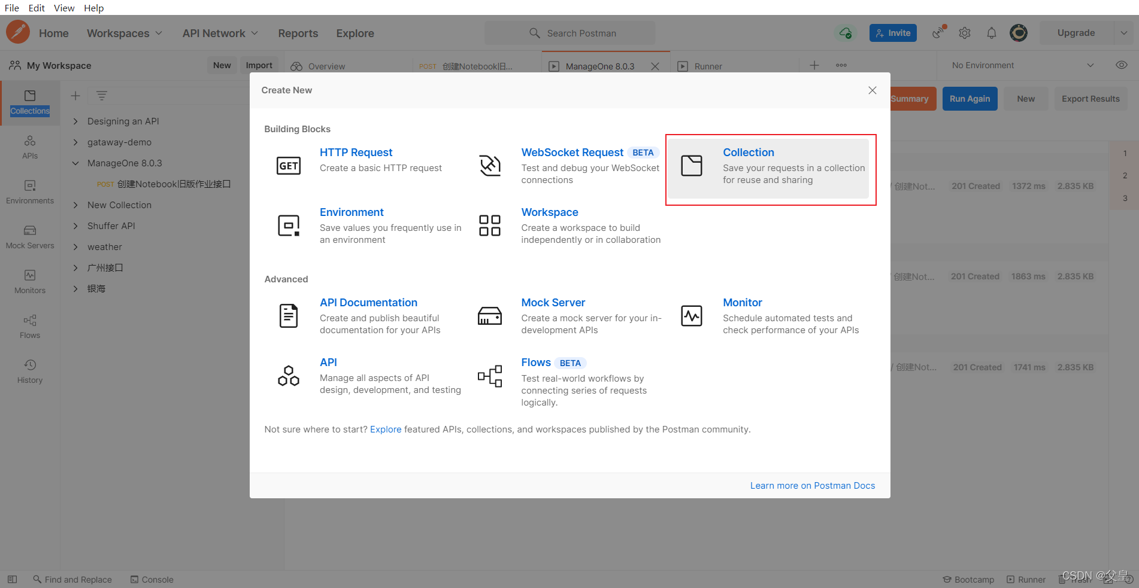Expand the weather collection
The image size is (1139, 588).
(75, 247)
